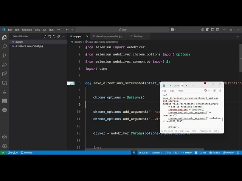Open Run and Debug view

coord(5,65)
